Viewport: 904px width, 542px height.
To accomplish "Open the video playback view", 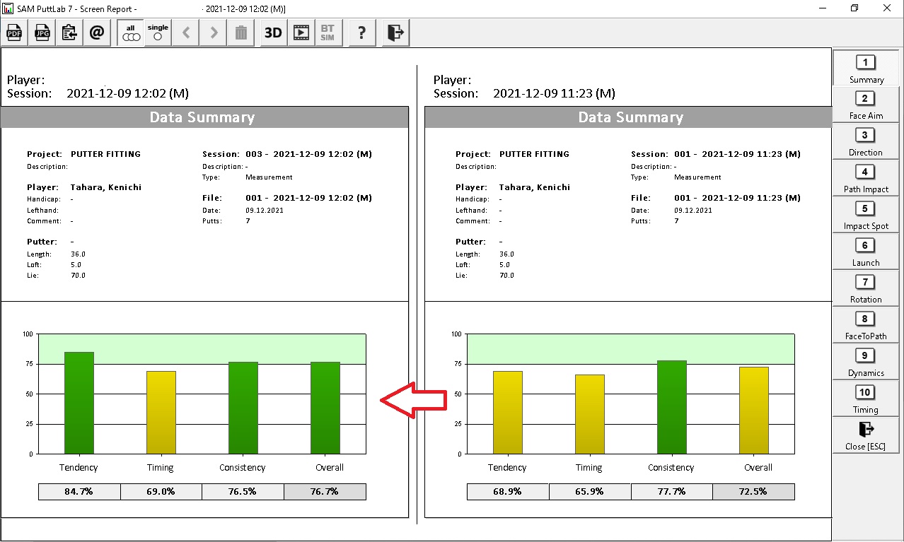I will [301, 33].
